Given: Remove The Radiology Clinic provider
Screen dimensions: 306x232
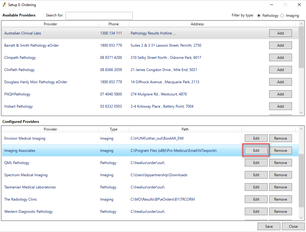Looking at the screenshot, I should (x=280, y=199).
